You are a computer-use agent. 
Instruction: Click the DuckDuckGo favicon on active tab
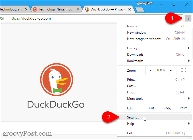87,9
